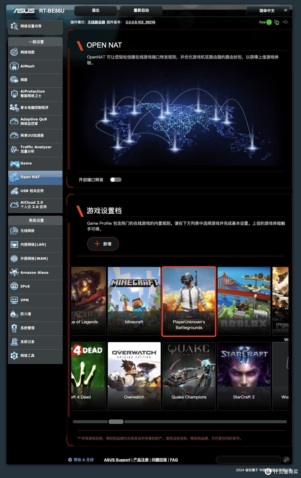Select the League of Legends thumbnail
This screenshot has height=478, width=301.
[x=89, y=301]
